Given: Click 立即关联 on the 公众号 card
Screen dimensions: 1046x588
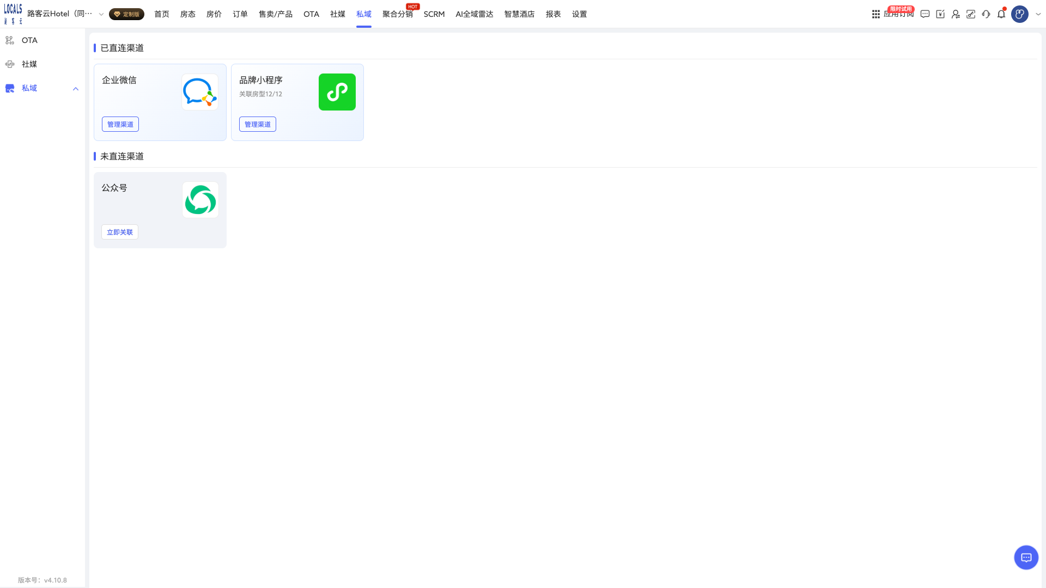Looking at the screenshot, I should point(120,232).
